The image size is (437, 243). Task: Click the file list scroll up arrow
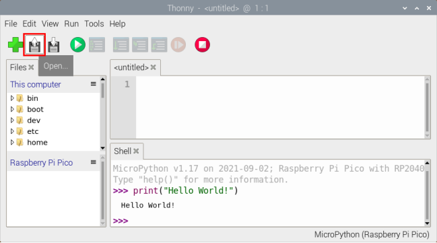pyautogui.click(x=102, y=79)
